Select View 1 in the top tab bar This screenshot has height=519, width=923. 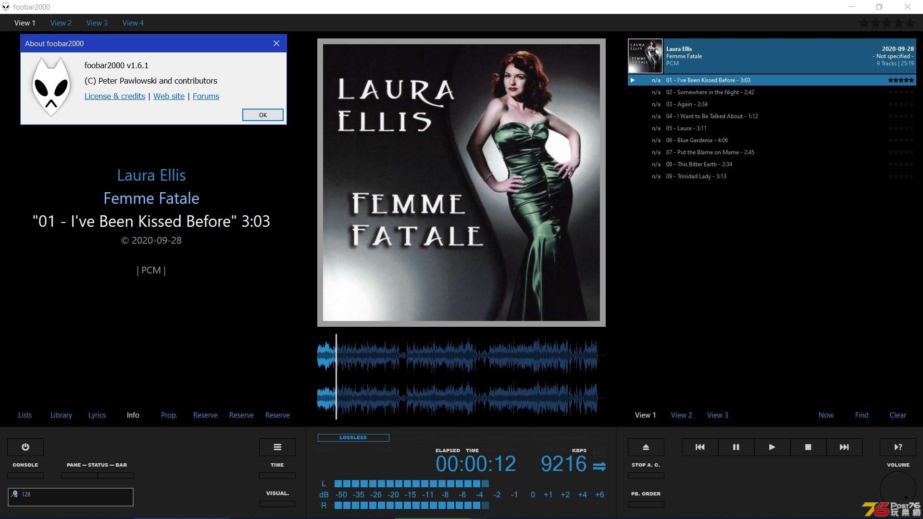coord(25,23)
